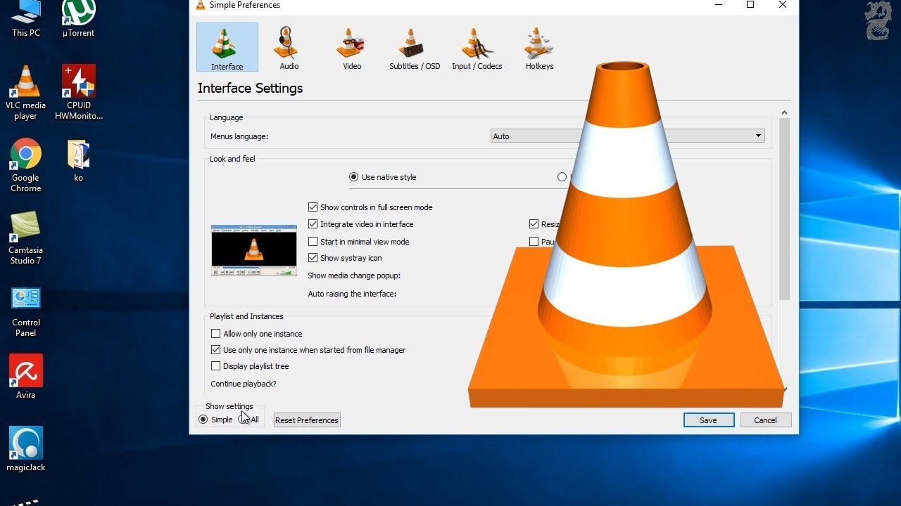
Task: Open the Interface settings tab
Action: tap(227, 47)
